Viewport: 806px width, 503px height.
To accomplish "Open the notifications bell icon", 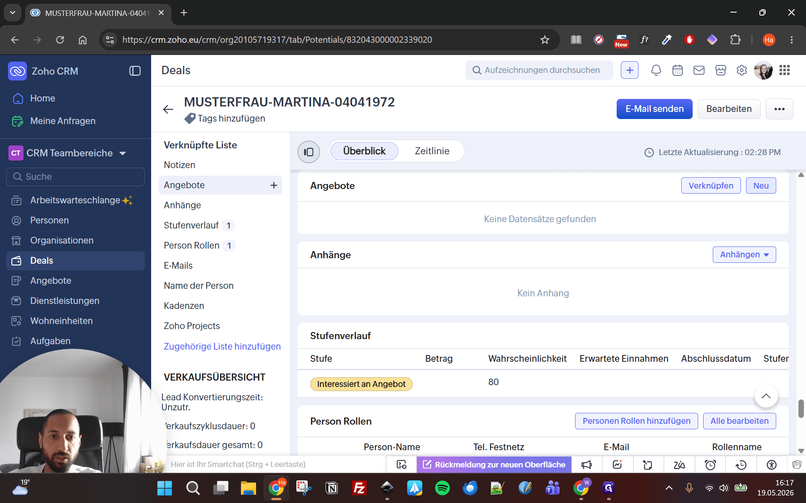I will pyautogui.click(x=656, y=70).
